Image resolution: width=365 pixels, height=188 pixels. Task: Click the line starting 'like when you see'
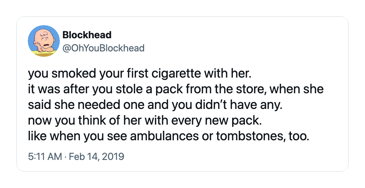pyautogui.click(x=169, y=137)
